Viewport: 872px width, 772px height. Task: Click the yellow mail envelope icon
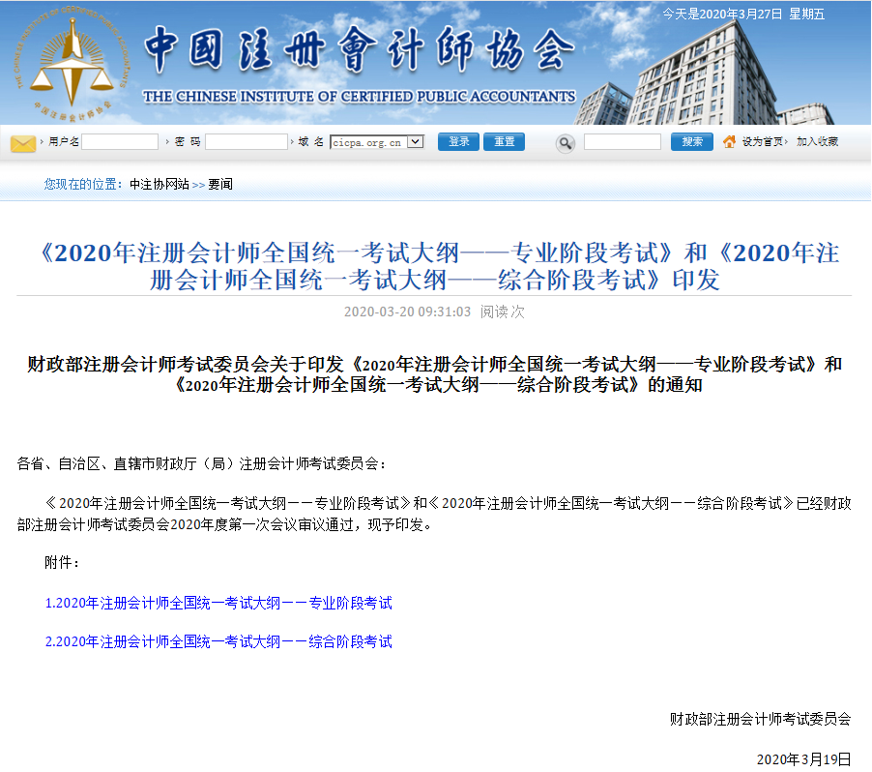coord(23,143)
